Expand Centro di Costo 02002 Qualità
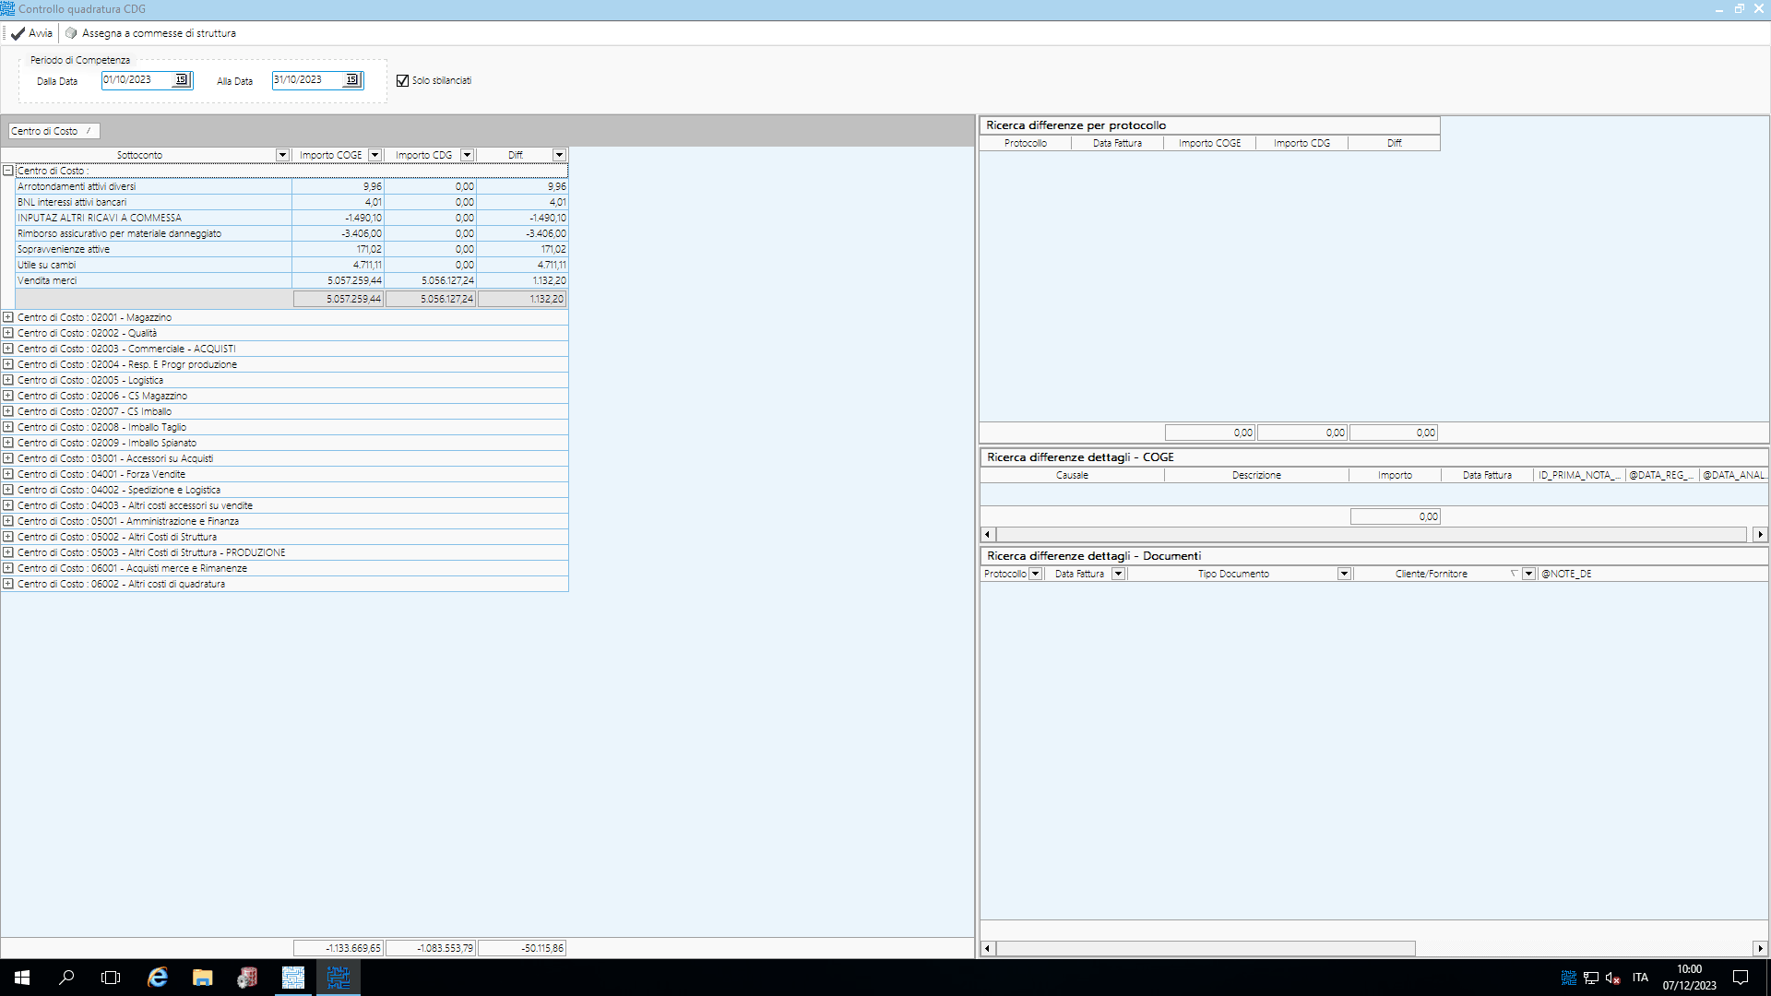Image resolution: width=1771 pixels, height=996 pixels. (7, 333)
